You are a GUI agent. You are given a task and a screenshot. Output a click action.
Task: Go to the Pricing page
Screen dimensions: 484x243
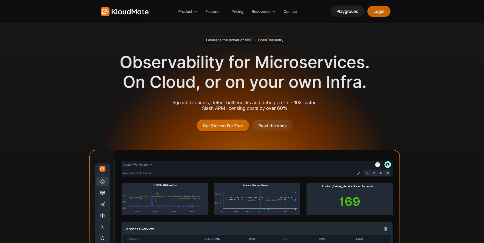click(237, 12)
